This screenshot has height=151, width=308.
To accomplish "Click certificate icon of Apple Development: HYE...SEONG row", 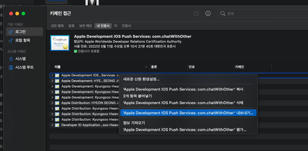I will click(x=57, y=81).
